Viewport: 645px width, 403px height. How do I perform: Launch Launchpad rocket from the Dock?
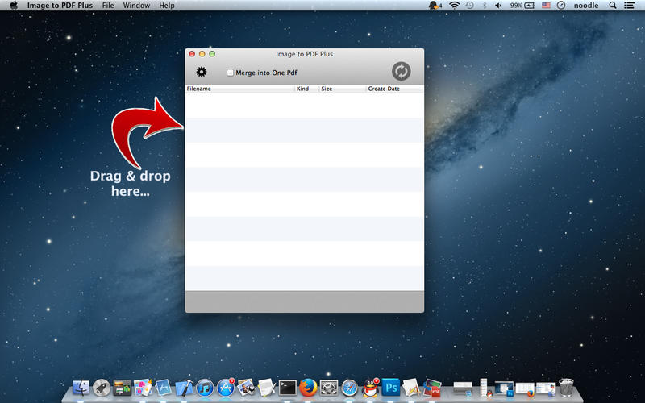coord(102,388)
